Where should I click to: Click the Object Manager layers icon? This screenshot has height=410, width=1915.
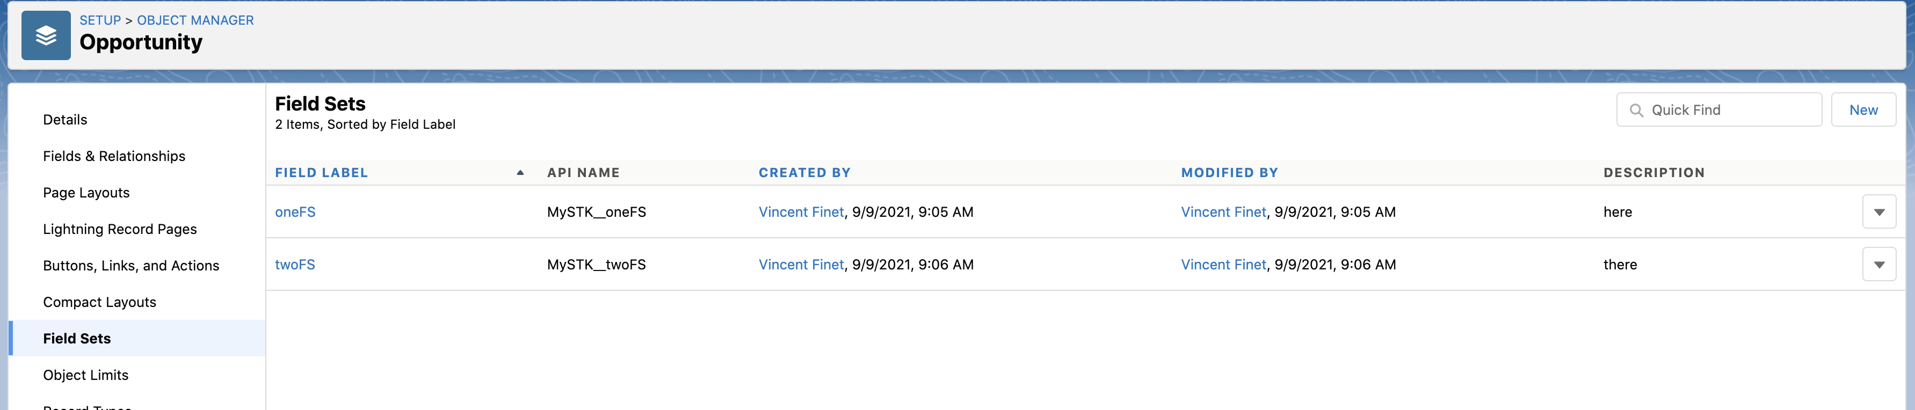pyautogui.click(x=45, y=34)
